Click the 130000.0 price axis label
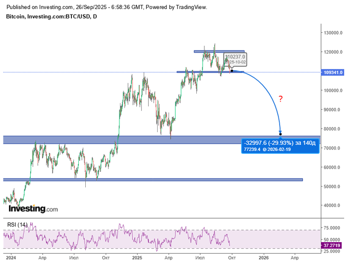Image resolution: width=347 pixels, height=263 pixels. [333, 33]
